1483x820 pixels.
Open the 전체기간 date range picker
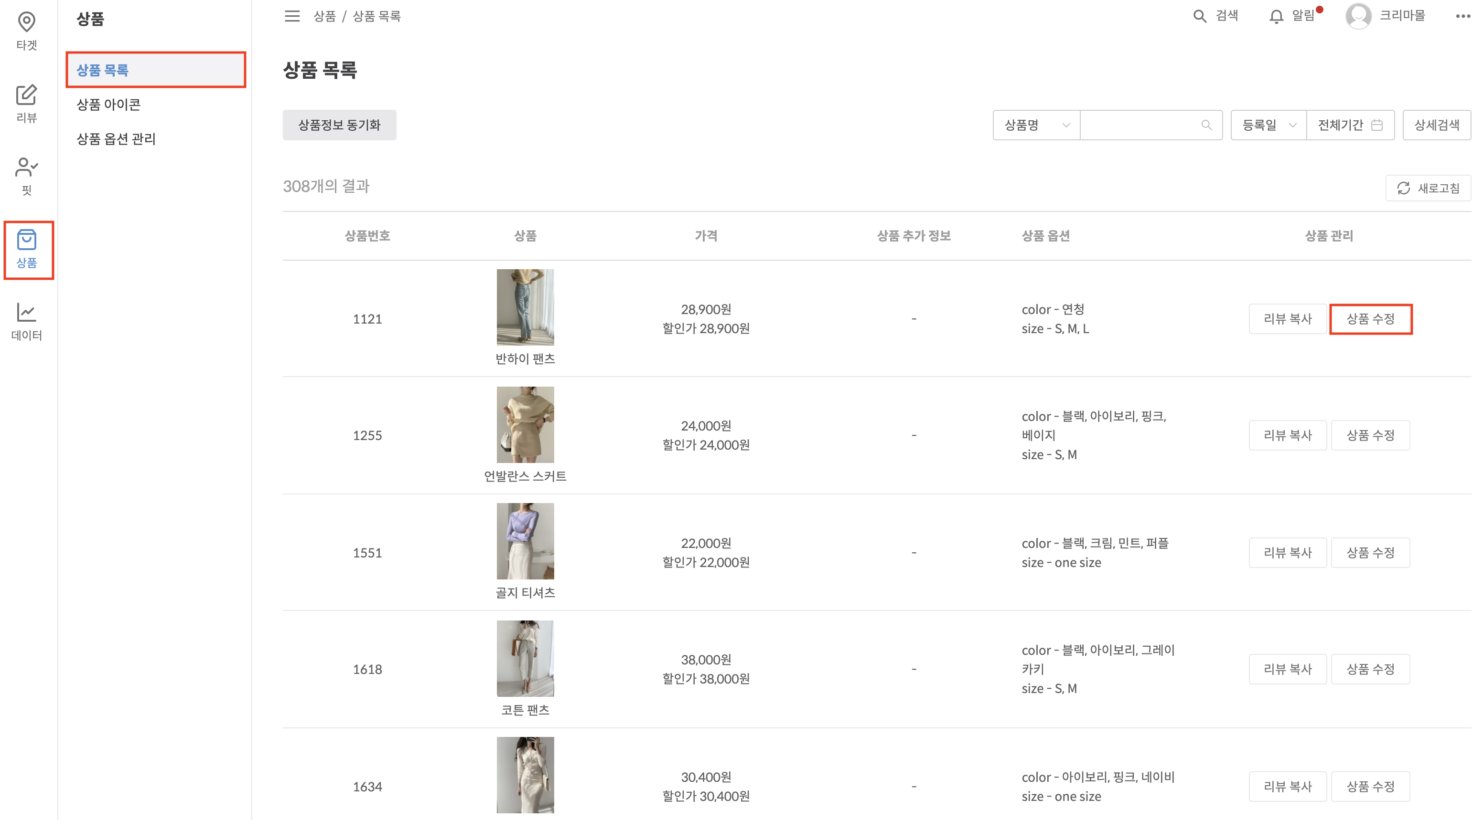click(1349, 125)
